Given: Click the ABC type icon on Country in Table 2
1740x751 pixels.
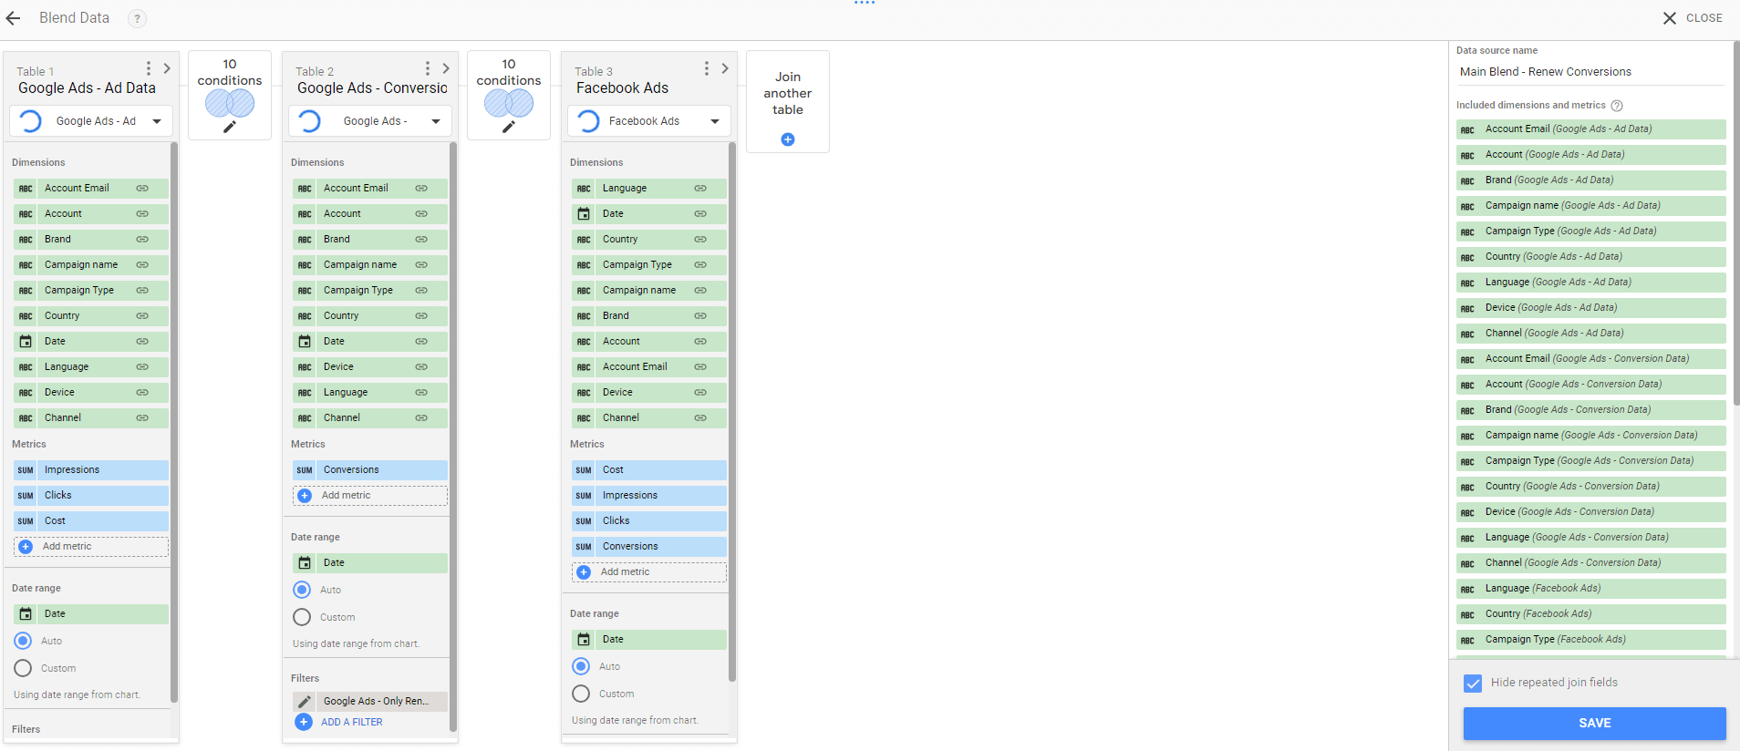Looking at the screenshot, I should (x=305, y=316).
